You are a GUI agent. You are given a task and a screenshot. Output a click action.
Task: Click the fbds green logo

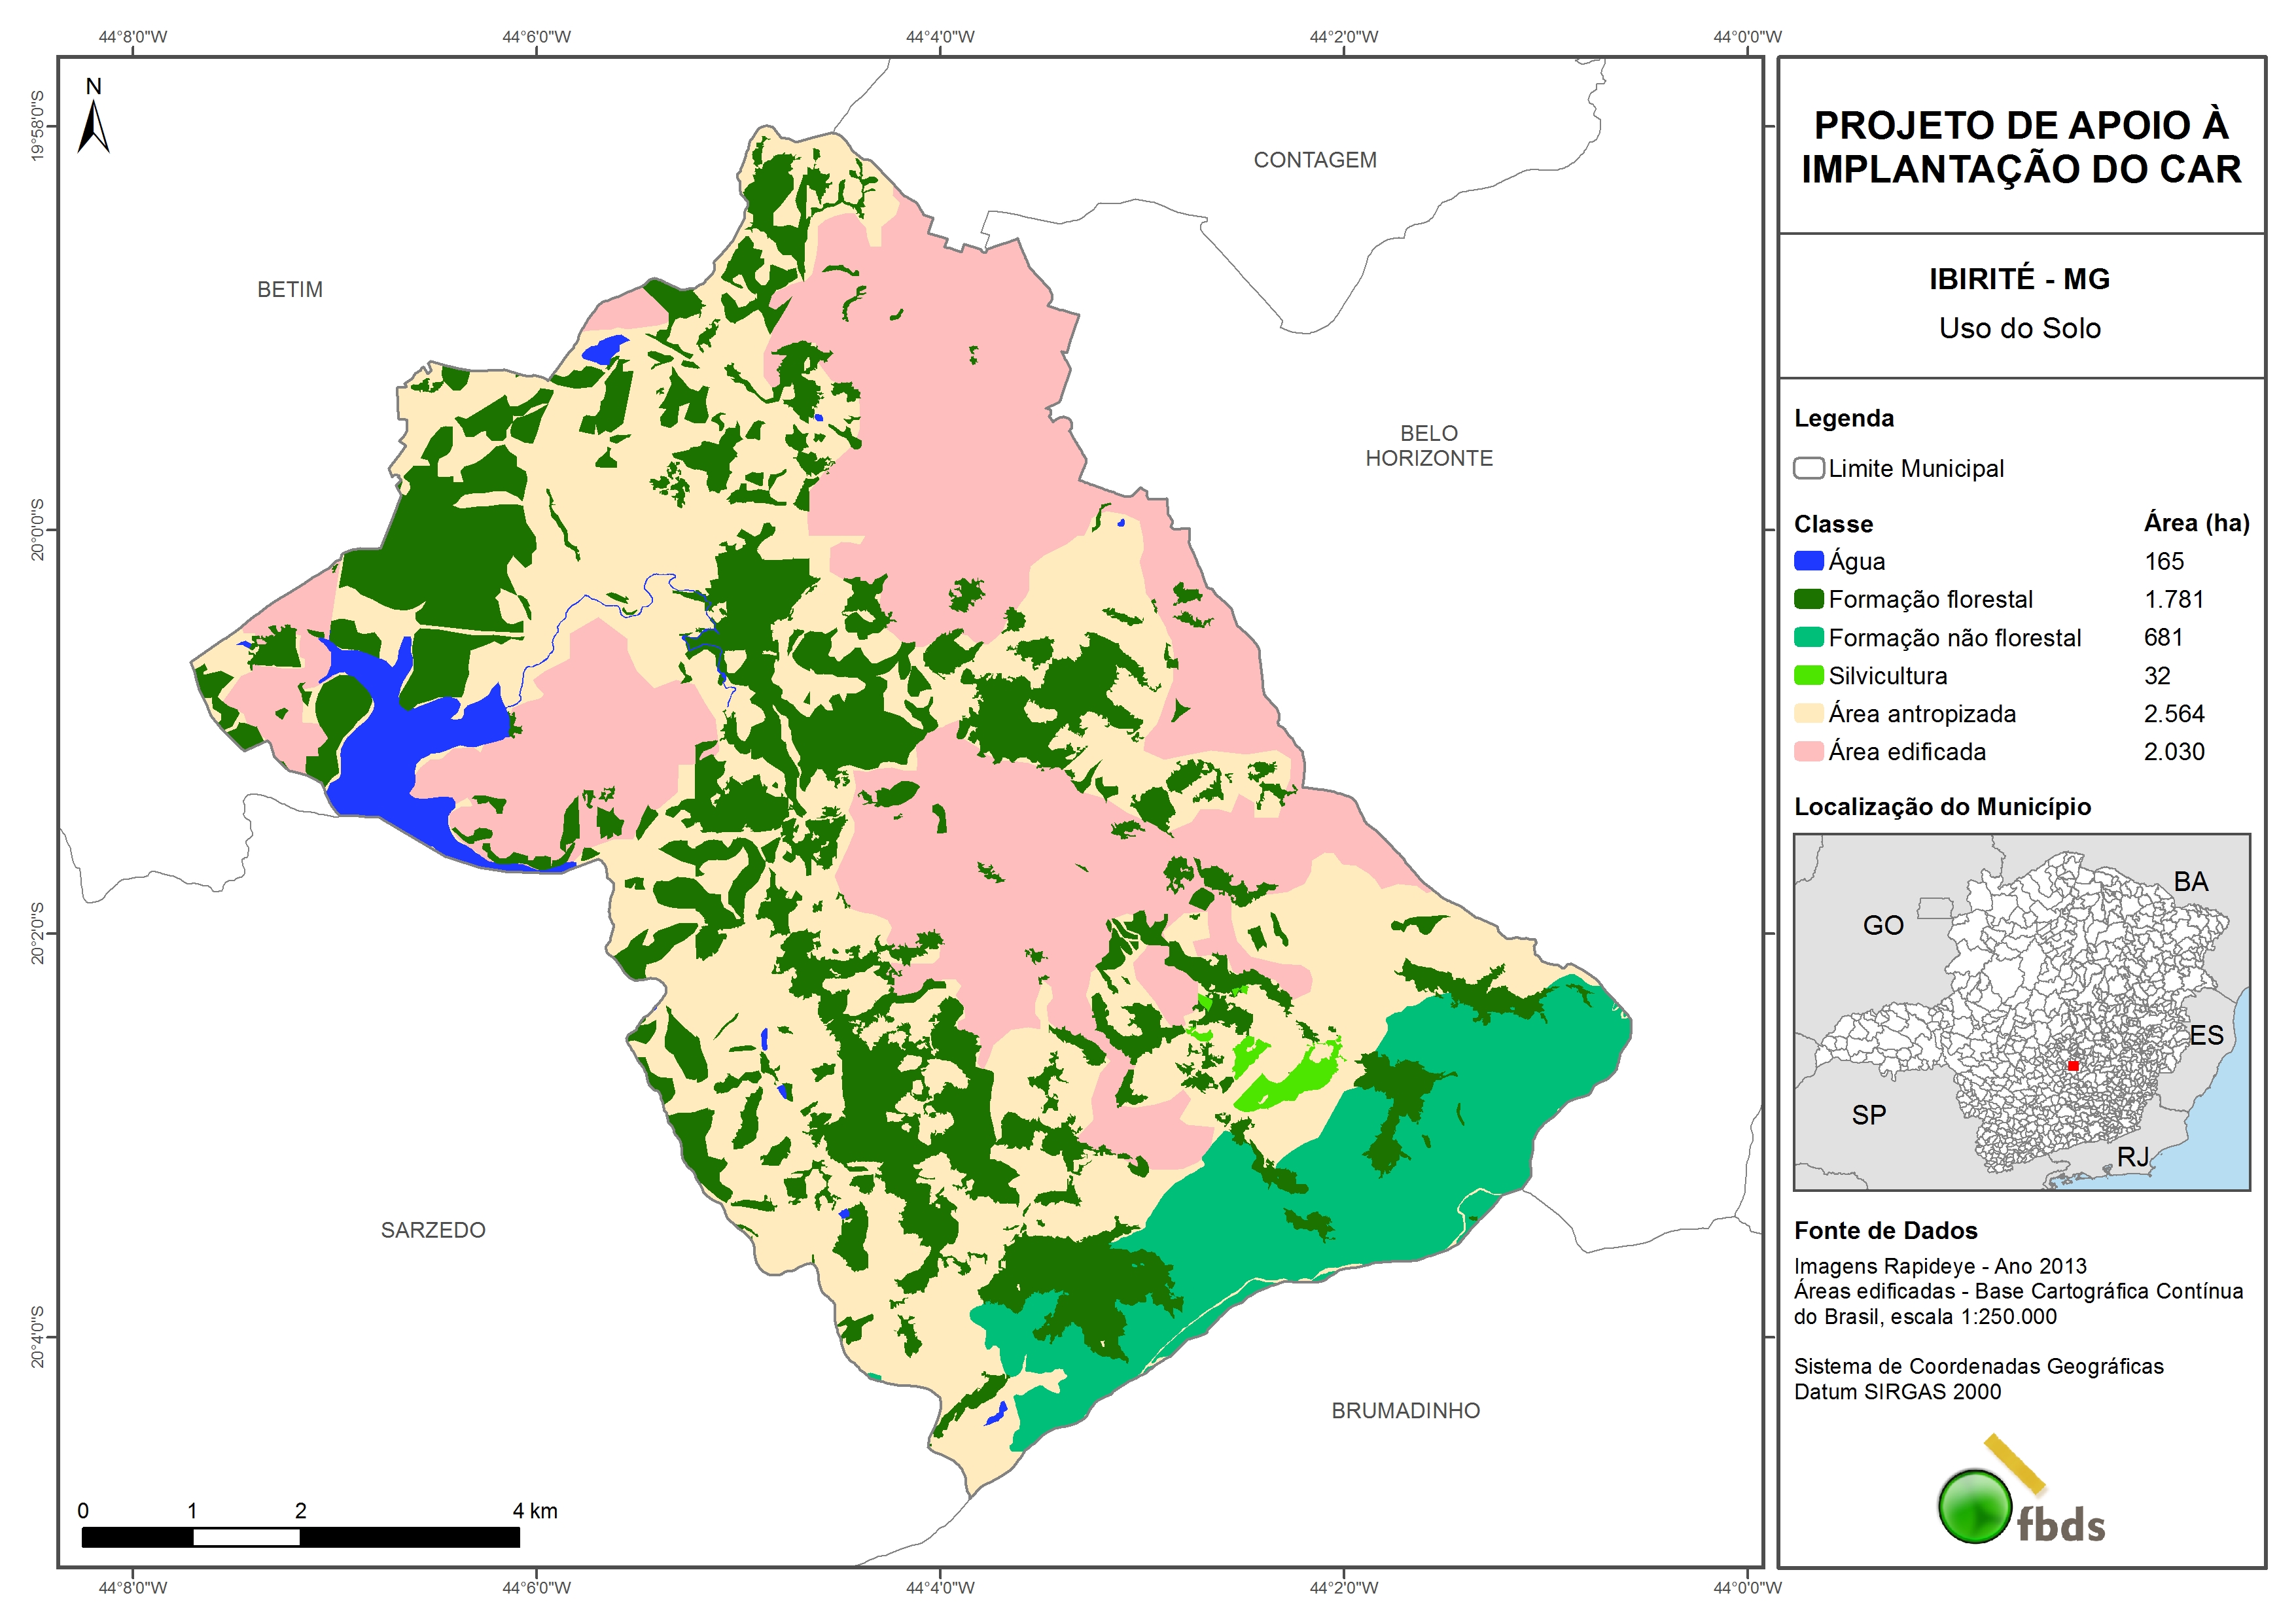point(1975,1506)
